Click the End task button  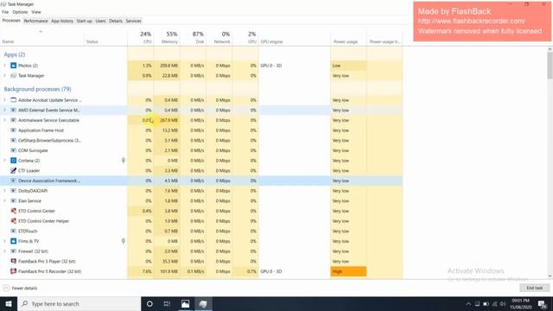(534, 288)
